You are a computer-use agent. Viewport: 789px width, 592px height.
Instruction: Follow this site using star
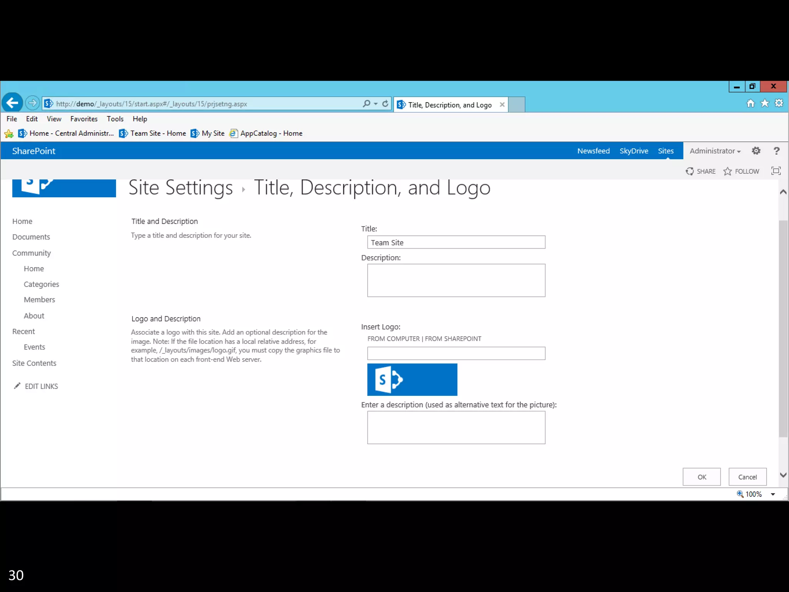(727, 171)
